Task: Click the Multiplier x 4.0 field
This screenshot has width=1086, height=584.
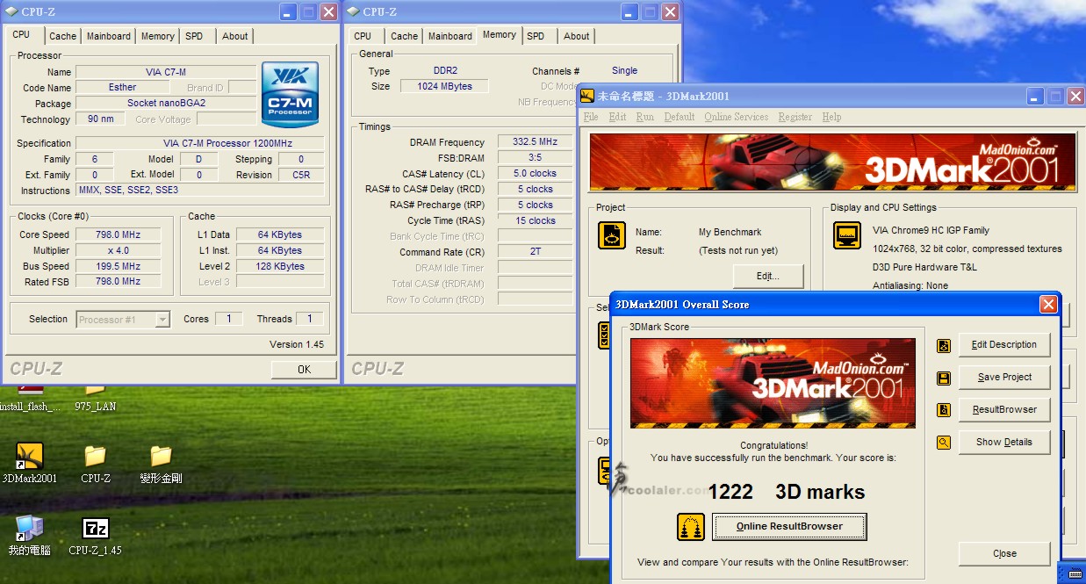Action: (119, 251)
